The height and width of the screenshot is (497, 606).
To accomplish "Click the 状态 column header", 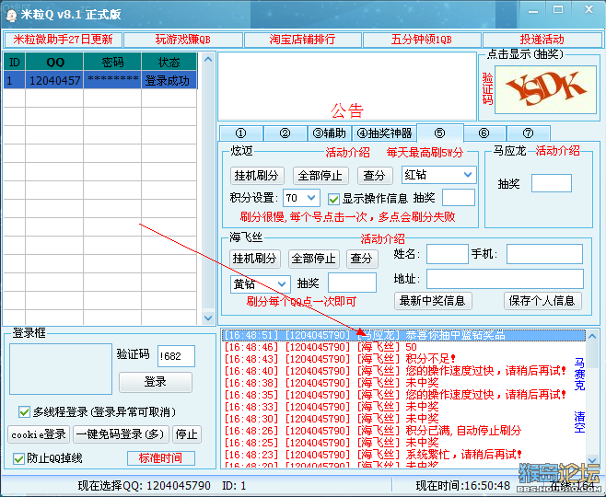I will pos(169,62).
